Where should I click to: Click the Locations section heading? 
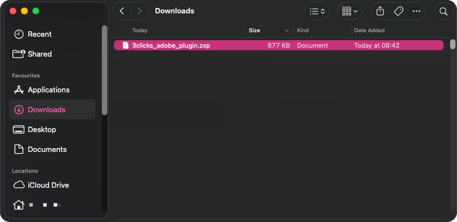25,171
